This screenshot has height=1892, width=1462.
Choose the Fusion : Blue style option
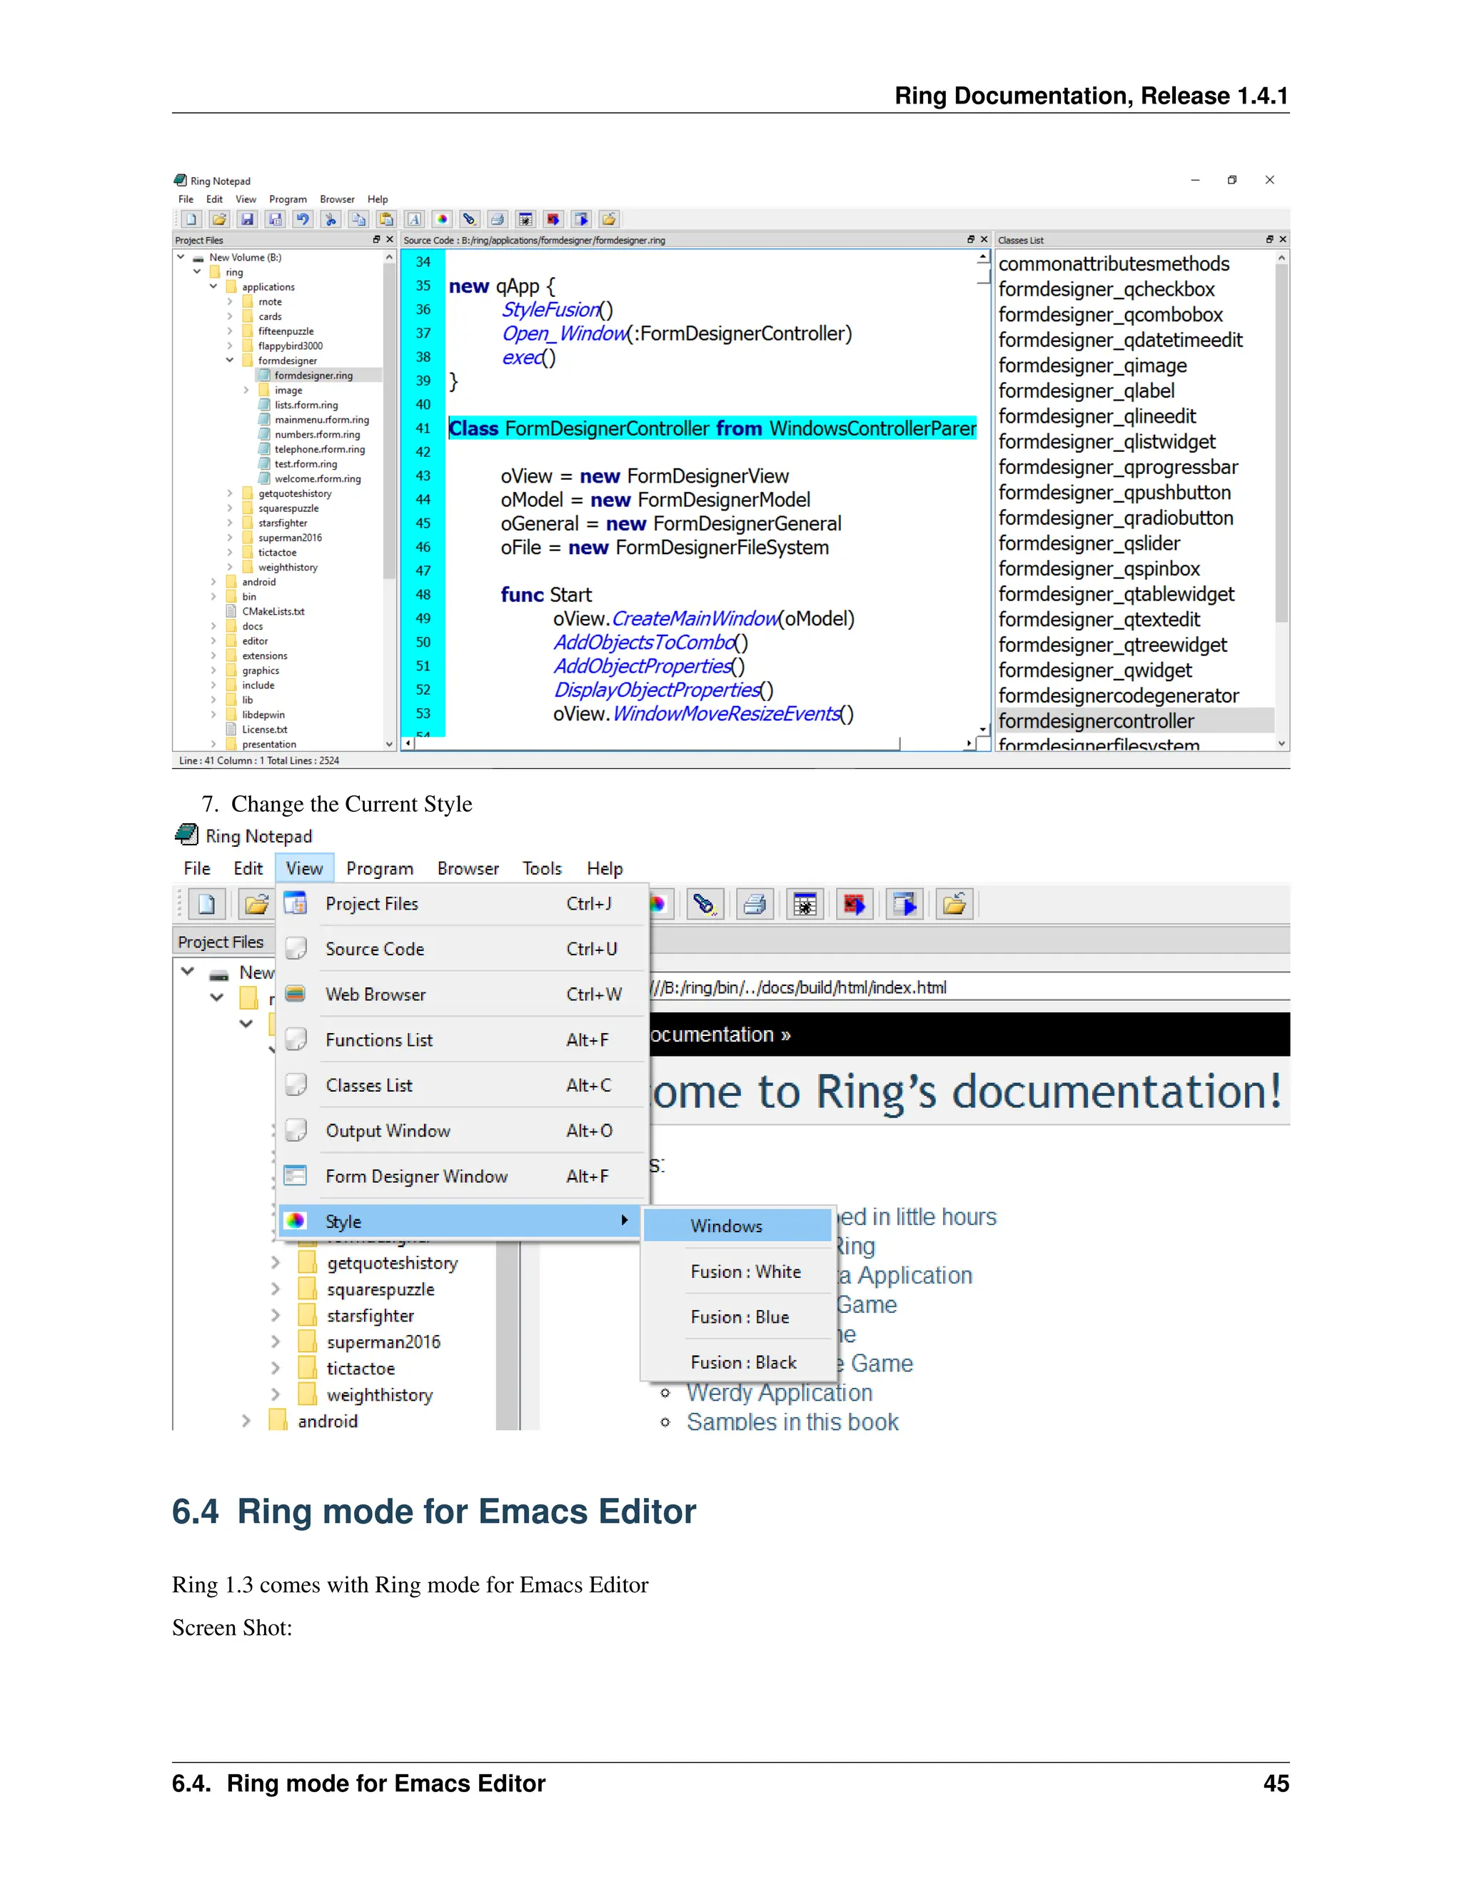pyautogui.click(x=740, y=1317)
